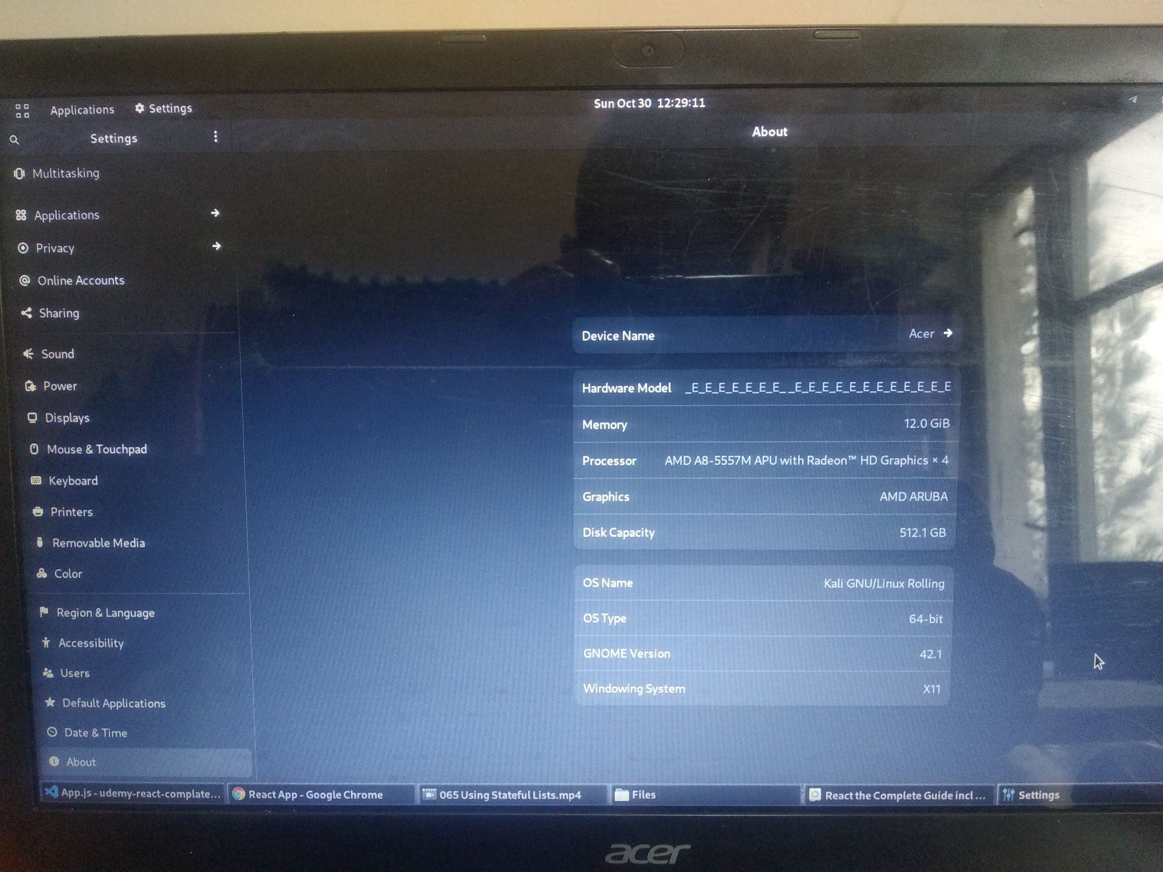Click the Multitasking settings icon
Screen dimensions: 1163x872
(x=19, y=173)
